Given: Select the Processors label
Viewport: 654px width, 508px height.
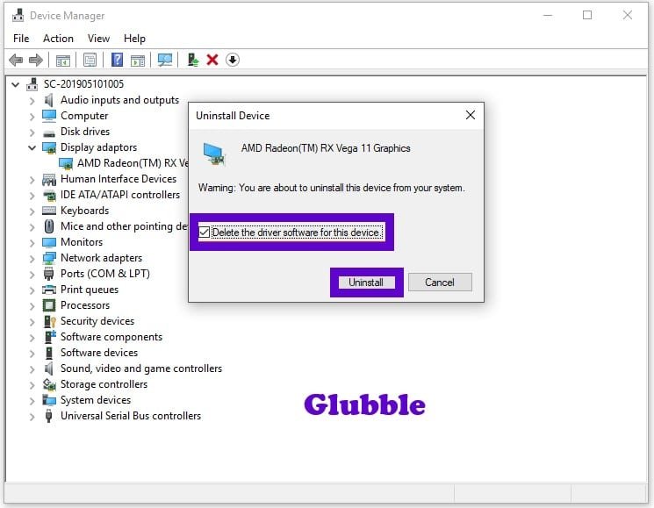Looking at the screenshot, I should coord(85,305).
